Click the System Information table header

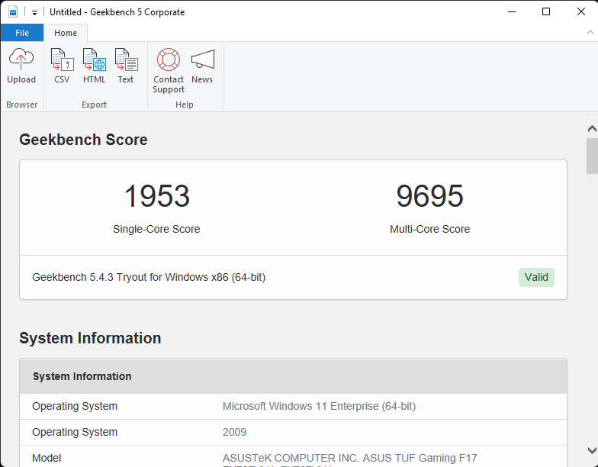[293, 376]
